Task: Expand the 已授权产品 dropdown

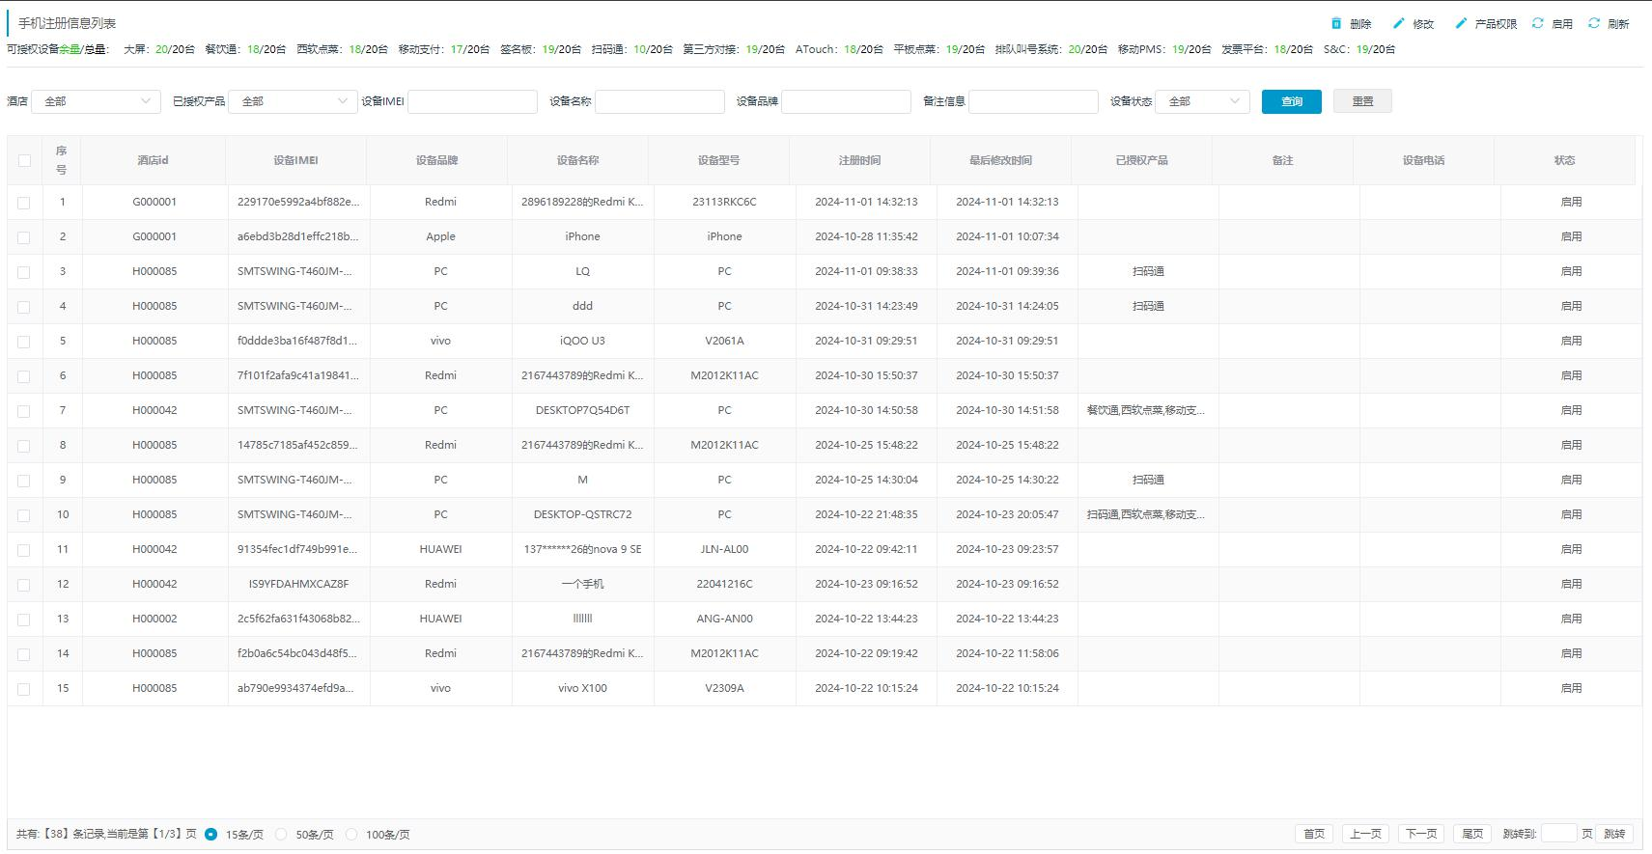Action: tap(293, 101)
